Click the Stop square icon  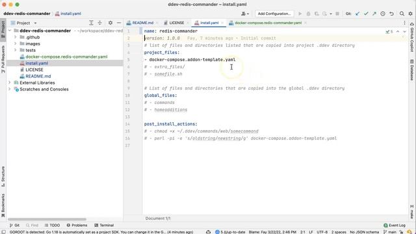point(337,14)
